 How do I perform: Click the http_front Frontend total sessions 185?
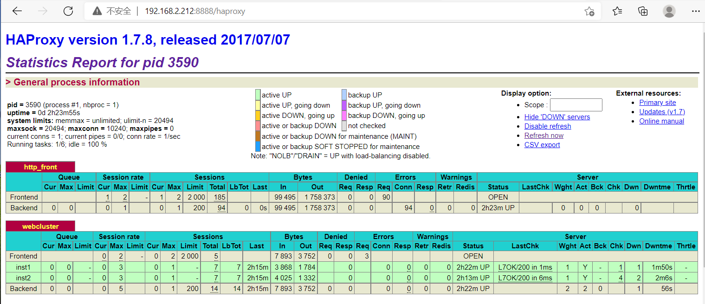[220, 197]
